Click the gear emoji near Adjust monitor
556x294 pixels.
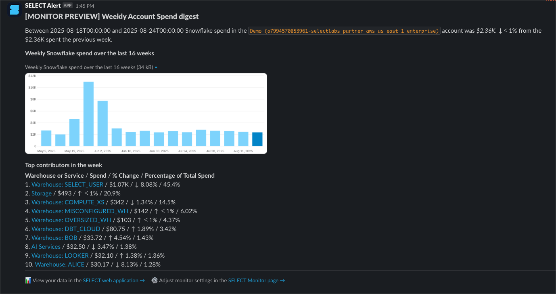click(155, 280)
